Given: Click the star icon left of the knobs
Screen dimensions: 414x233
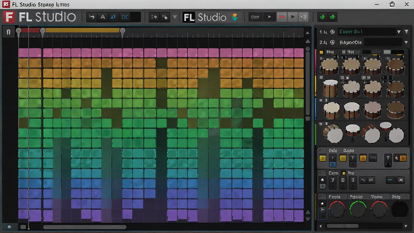Looking at the screenshot, I should point(322,204).
